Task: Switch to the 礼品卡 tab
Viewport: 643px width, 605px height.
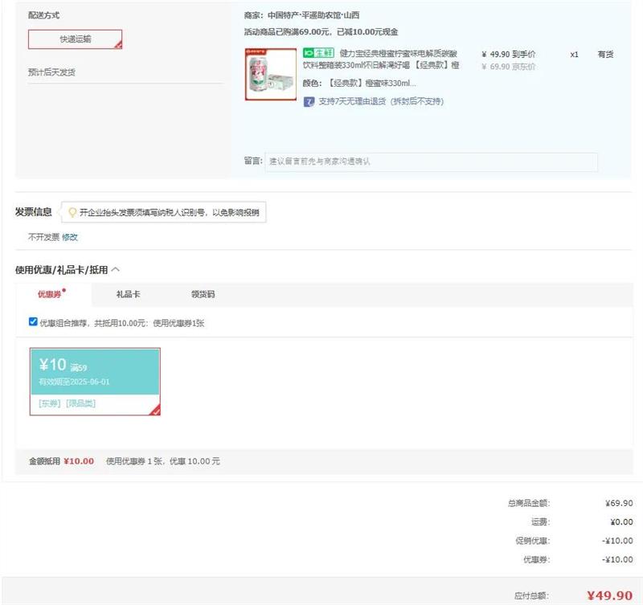Action: [129, 294]
